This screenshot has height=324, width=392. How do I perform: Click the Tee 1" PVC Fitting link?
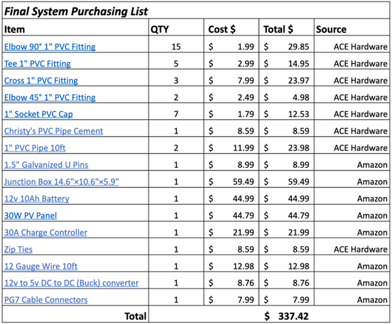[x=37, y=64]
